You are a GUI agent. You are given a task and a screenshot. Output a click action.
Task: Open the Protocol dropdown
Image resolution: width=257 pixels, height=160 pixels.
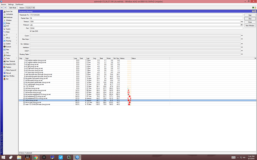click(x=242, y=25)
